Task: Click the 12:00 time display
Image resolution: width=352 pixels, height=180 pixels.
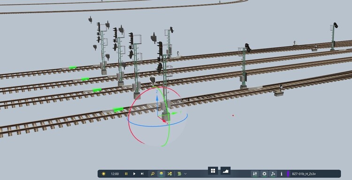Action: pos(115,174)
